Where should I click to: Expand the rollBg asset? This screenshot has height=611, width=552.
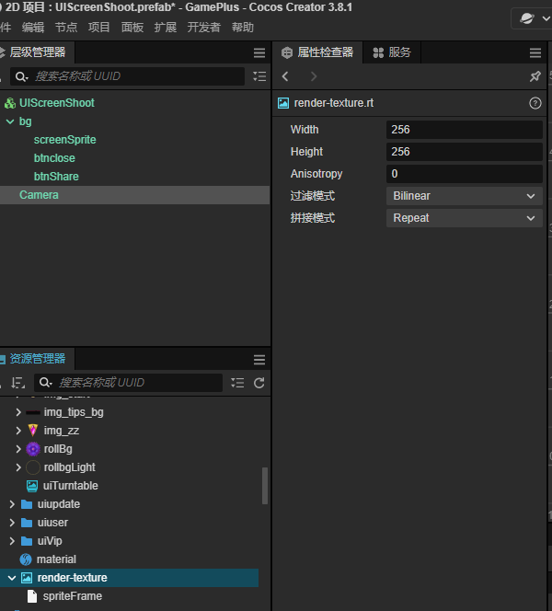18,449
